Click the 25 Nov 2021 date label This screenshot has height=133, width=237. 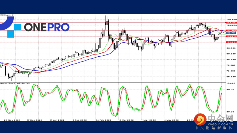pyautogui.click(x=12, y=120)
